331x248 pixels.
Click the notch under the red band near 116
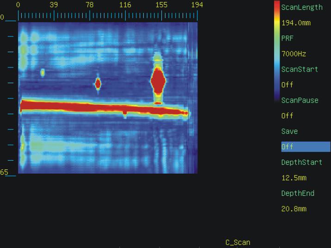pos(124,114)
